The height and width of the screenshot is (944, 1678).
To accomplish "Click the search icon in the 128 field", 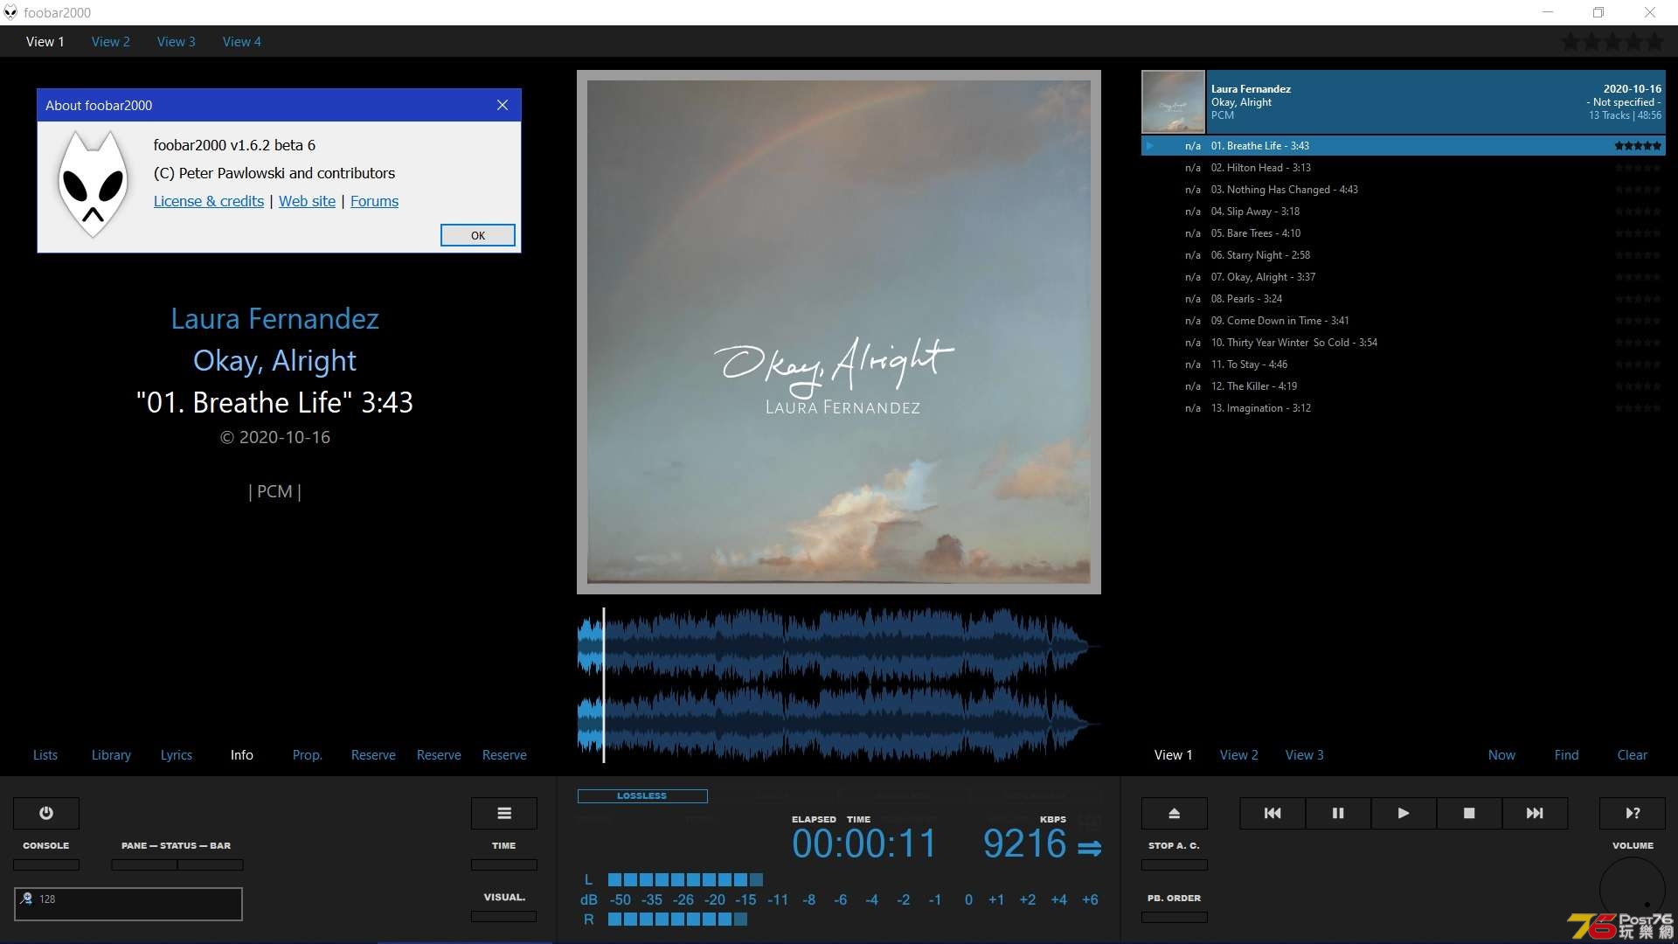I will point(27,899).
